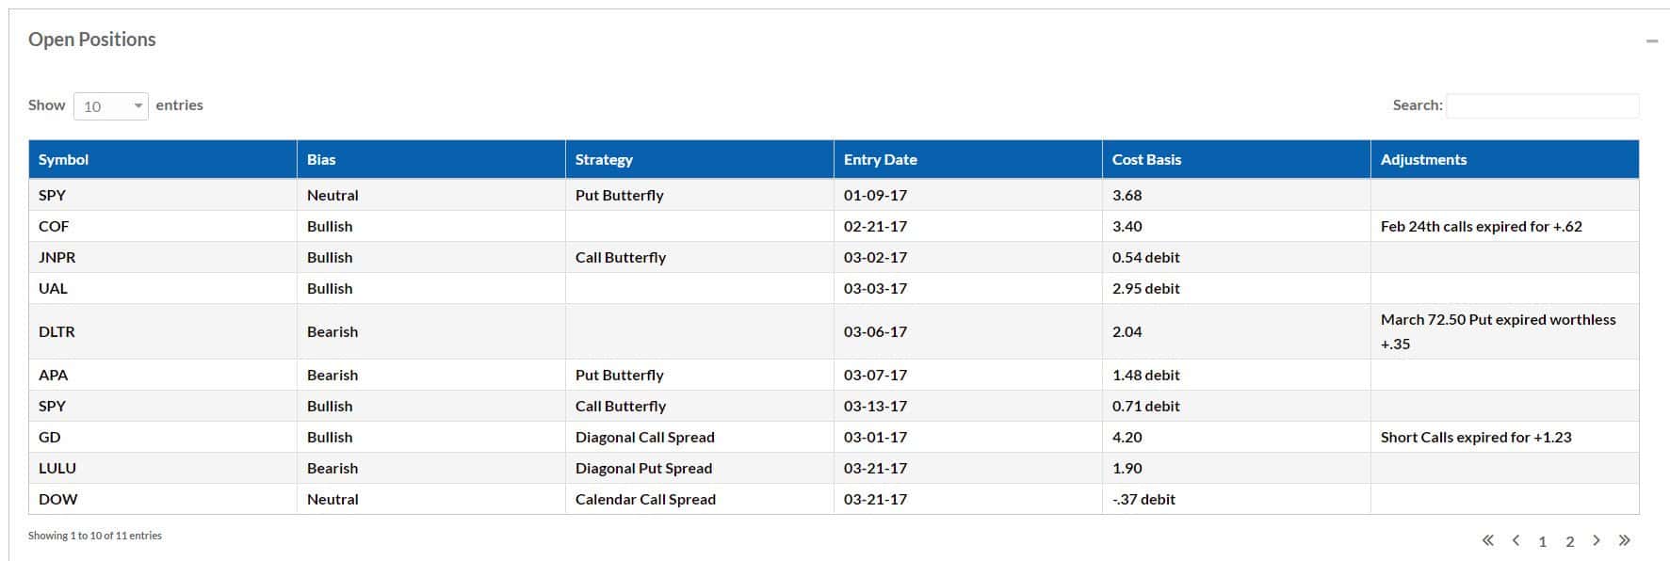
Task: Sort by Cost Basis header
Action: coord(1237,159)
